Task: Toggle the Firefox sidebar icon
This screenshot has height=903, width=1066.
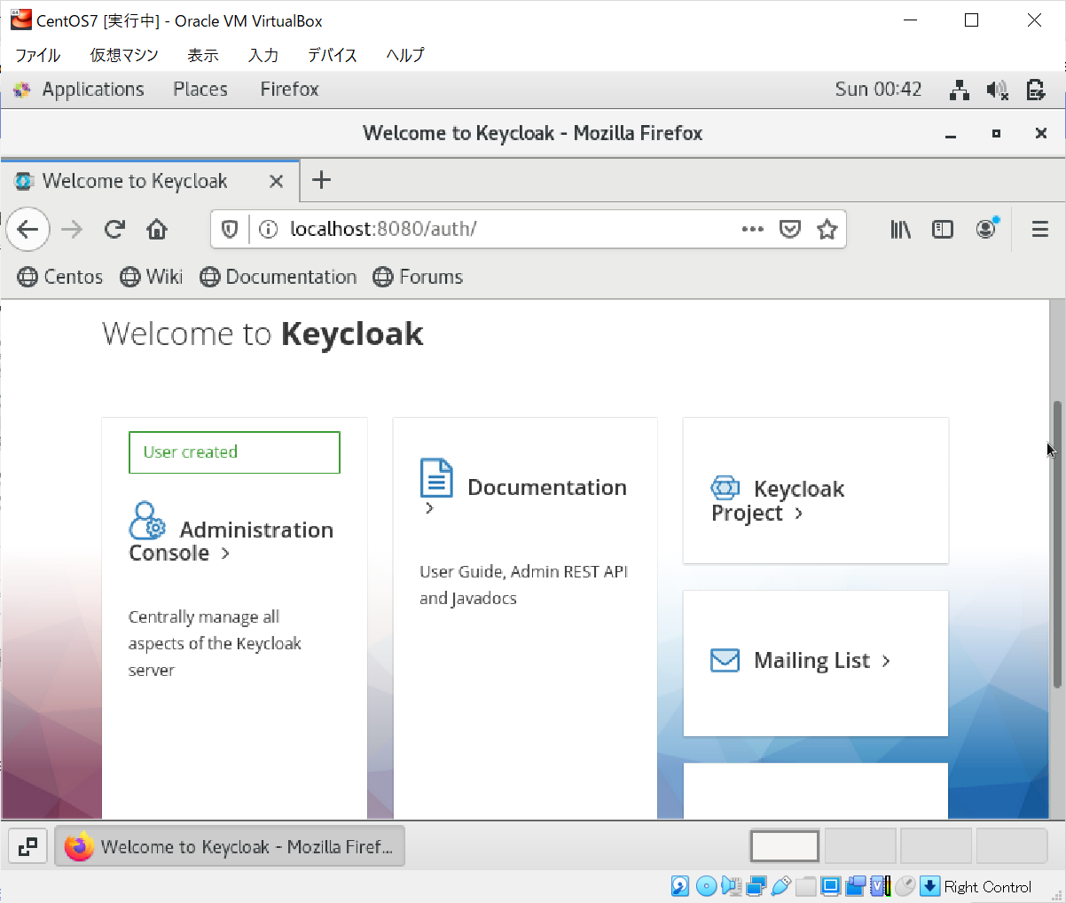Action: click(x=943, y=230)
